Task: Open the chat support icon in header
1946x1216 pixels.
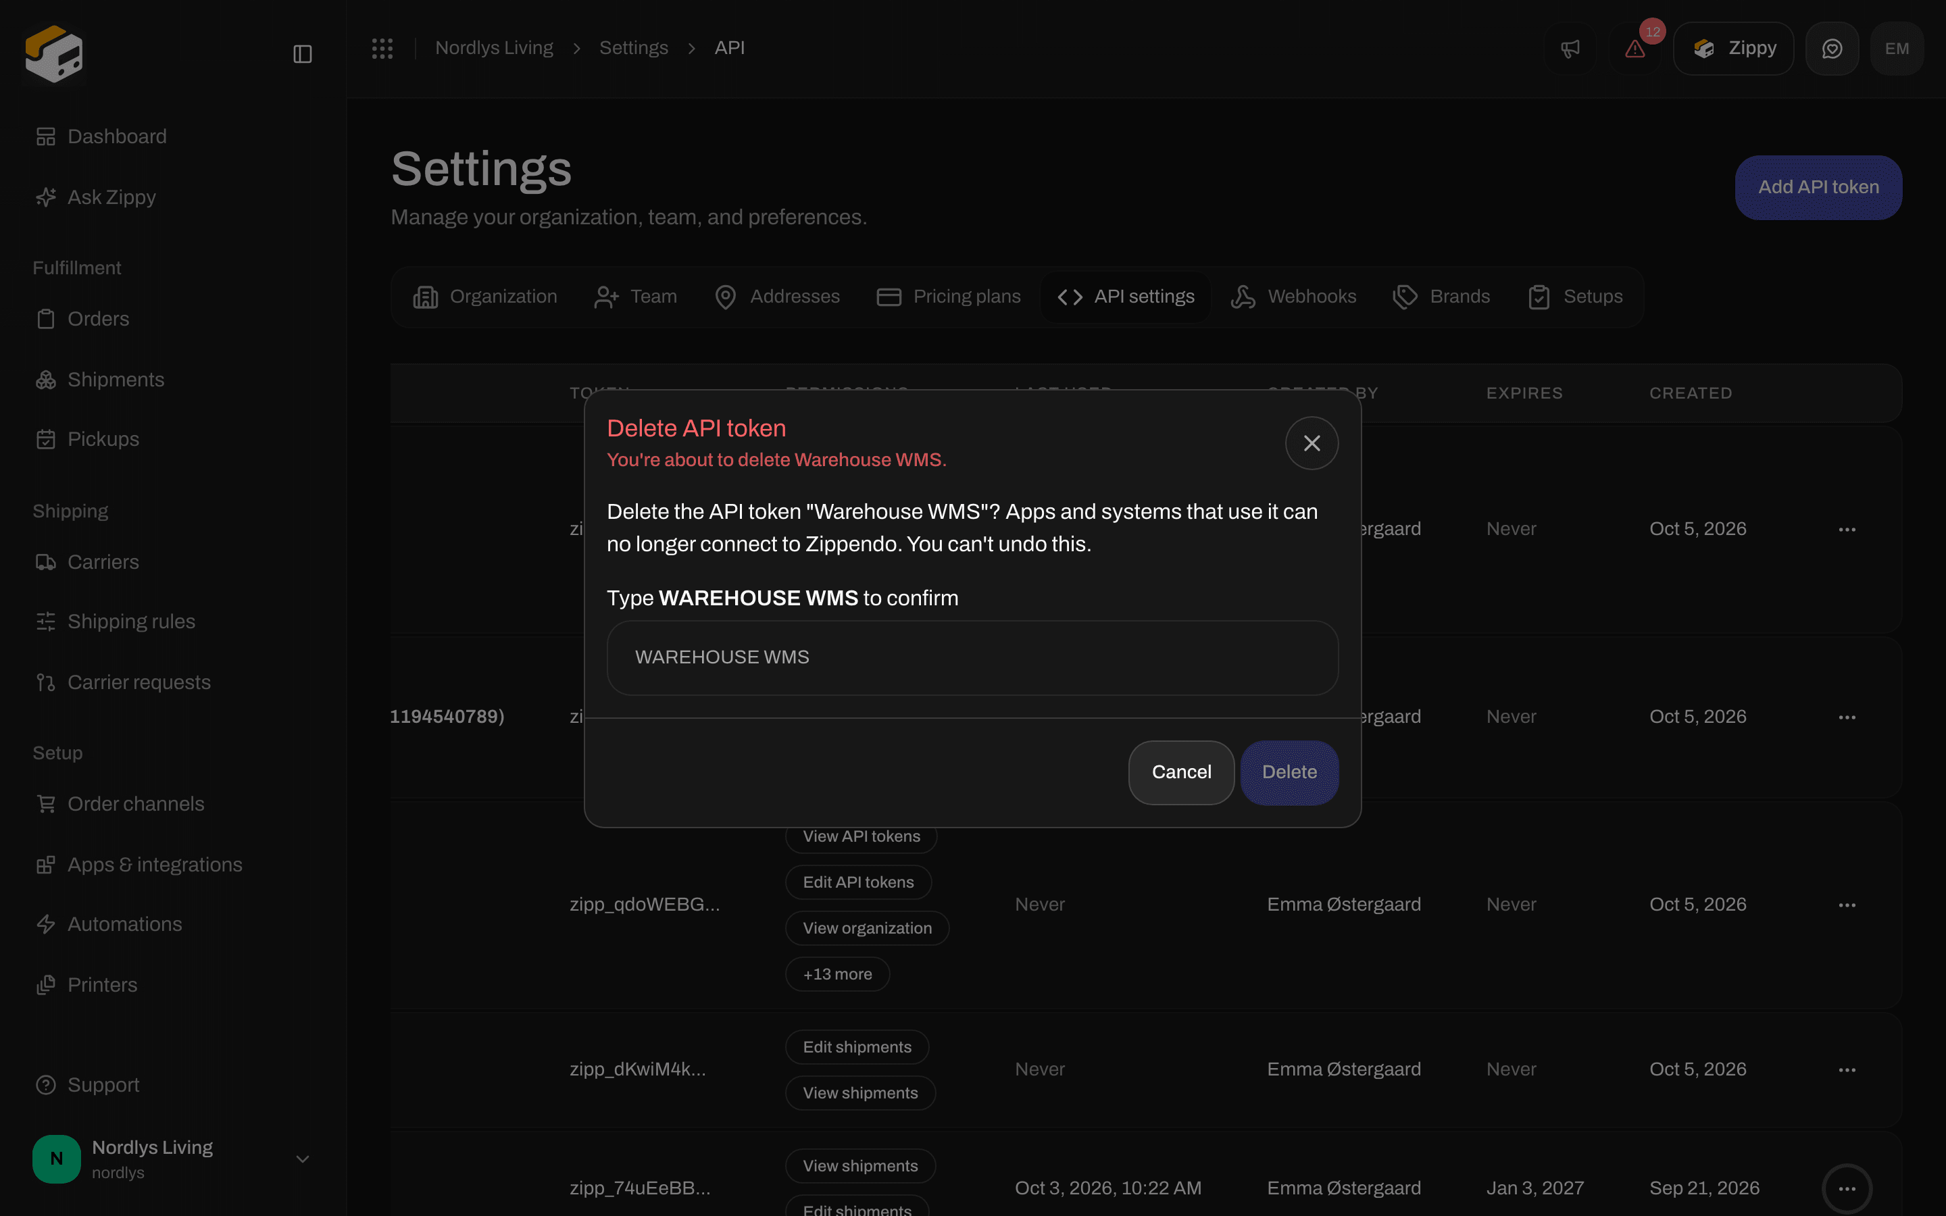Action: (x=1832, y=49)
